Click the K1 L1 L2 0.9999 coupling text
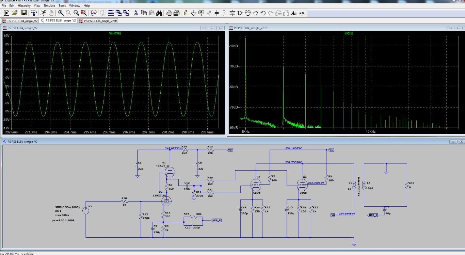This screenshot has width=465, height=255. (x=358, y=187)
